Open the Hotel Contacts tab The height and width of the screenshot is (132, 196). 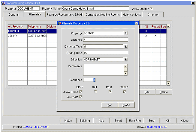tap(132, 14)
